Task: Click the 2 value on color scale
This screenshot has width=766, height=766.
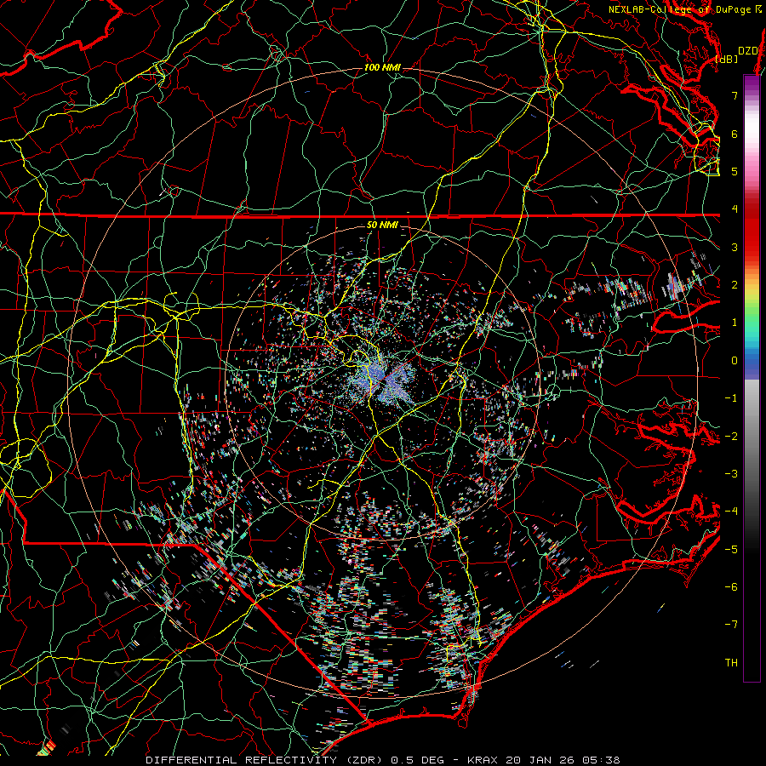Action: [x=735, y=285]
